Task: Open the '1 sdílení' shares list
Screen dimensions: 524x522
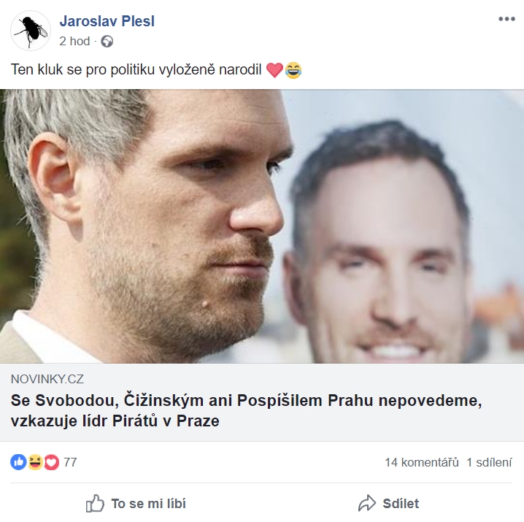Action: point(489,462)
